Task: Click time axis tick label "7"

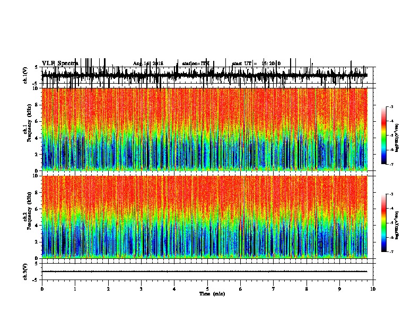Action: (x=274, y=289)
